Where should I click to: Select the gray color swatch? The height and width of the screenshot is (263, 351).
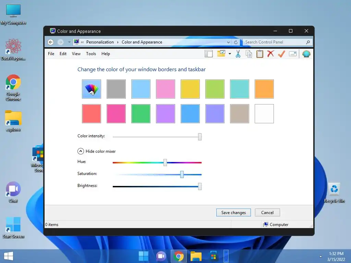coord(116,89)
